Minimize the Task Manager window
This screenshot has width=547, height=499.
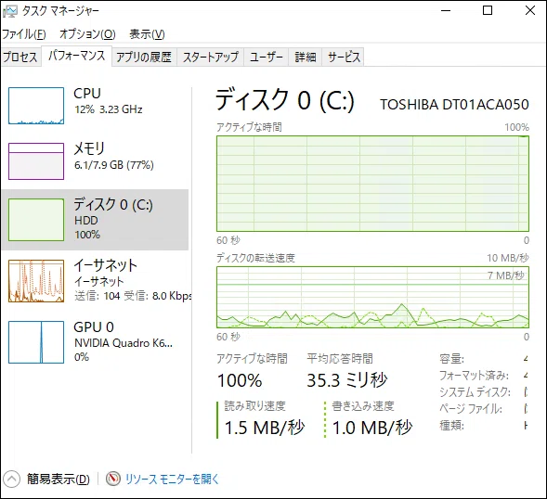[x=446, y=11]
